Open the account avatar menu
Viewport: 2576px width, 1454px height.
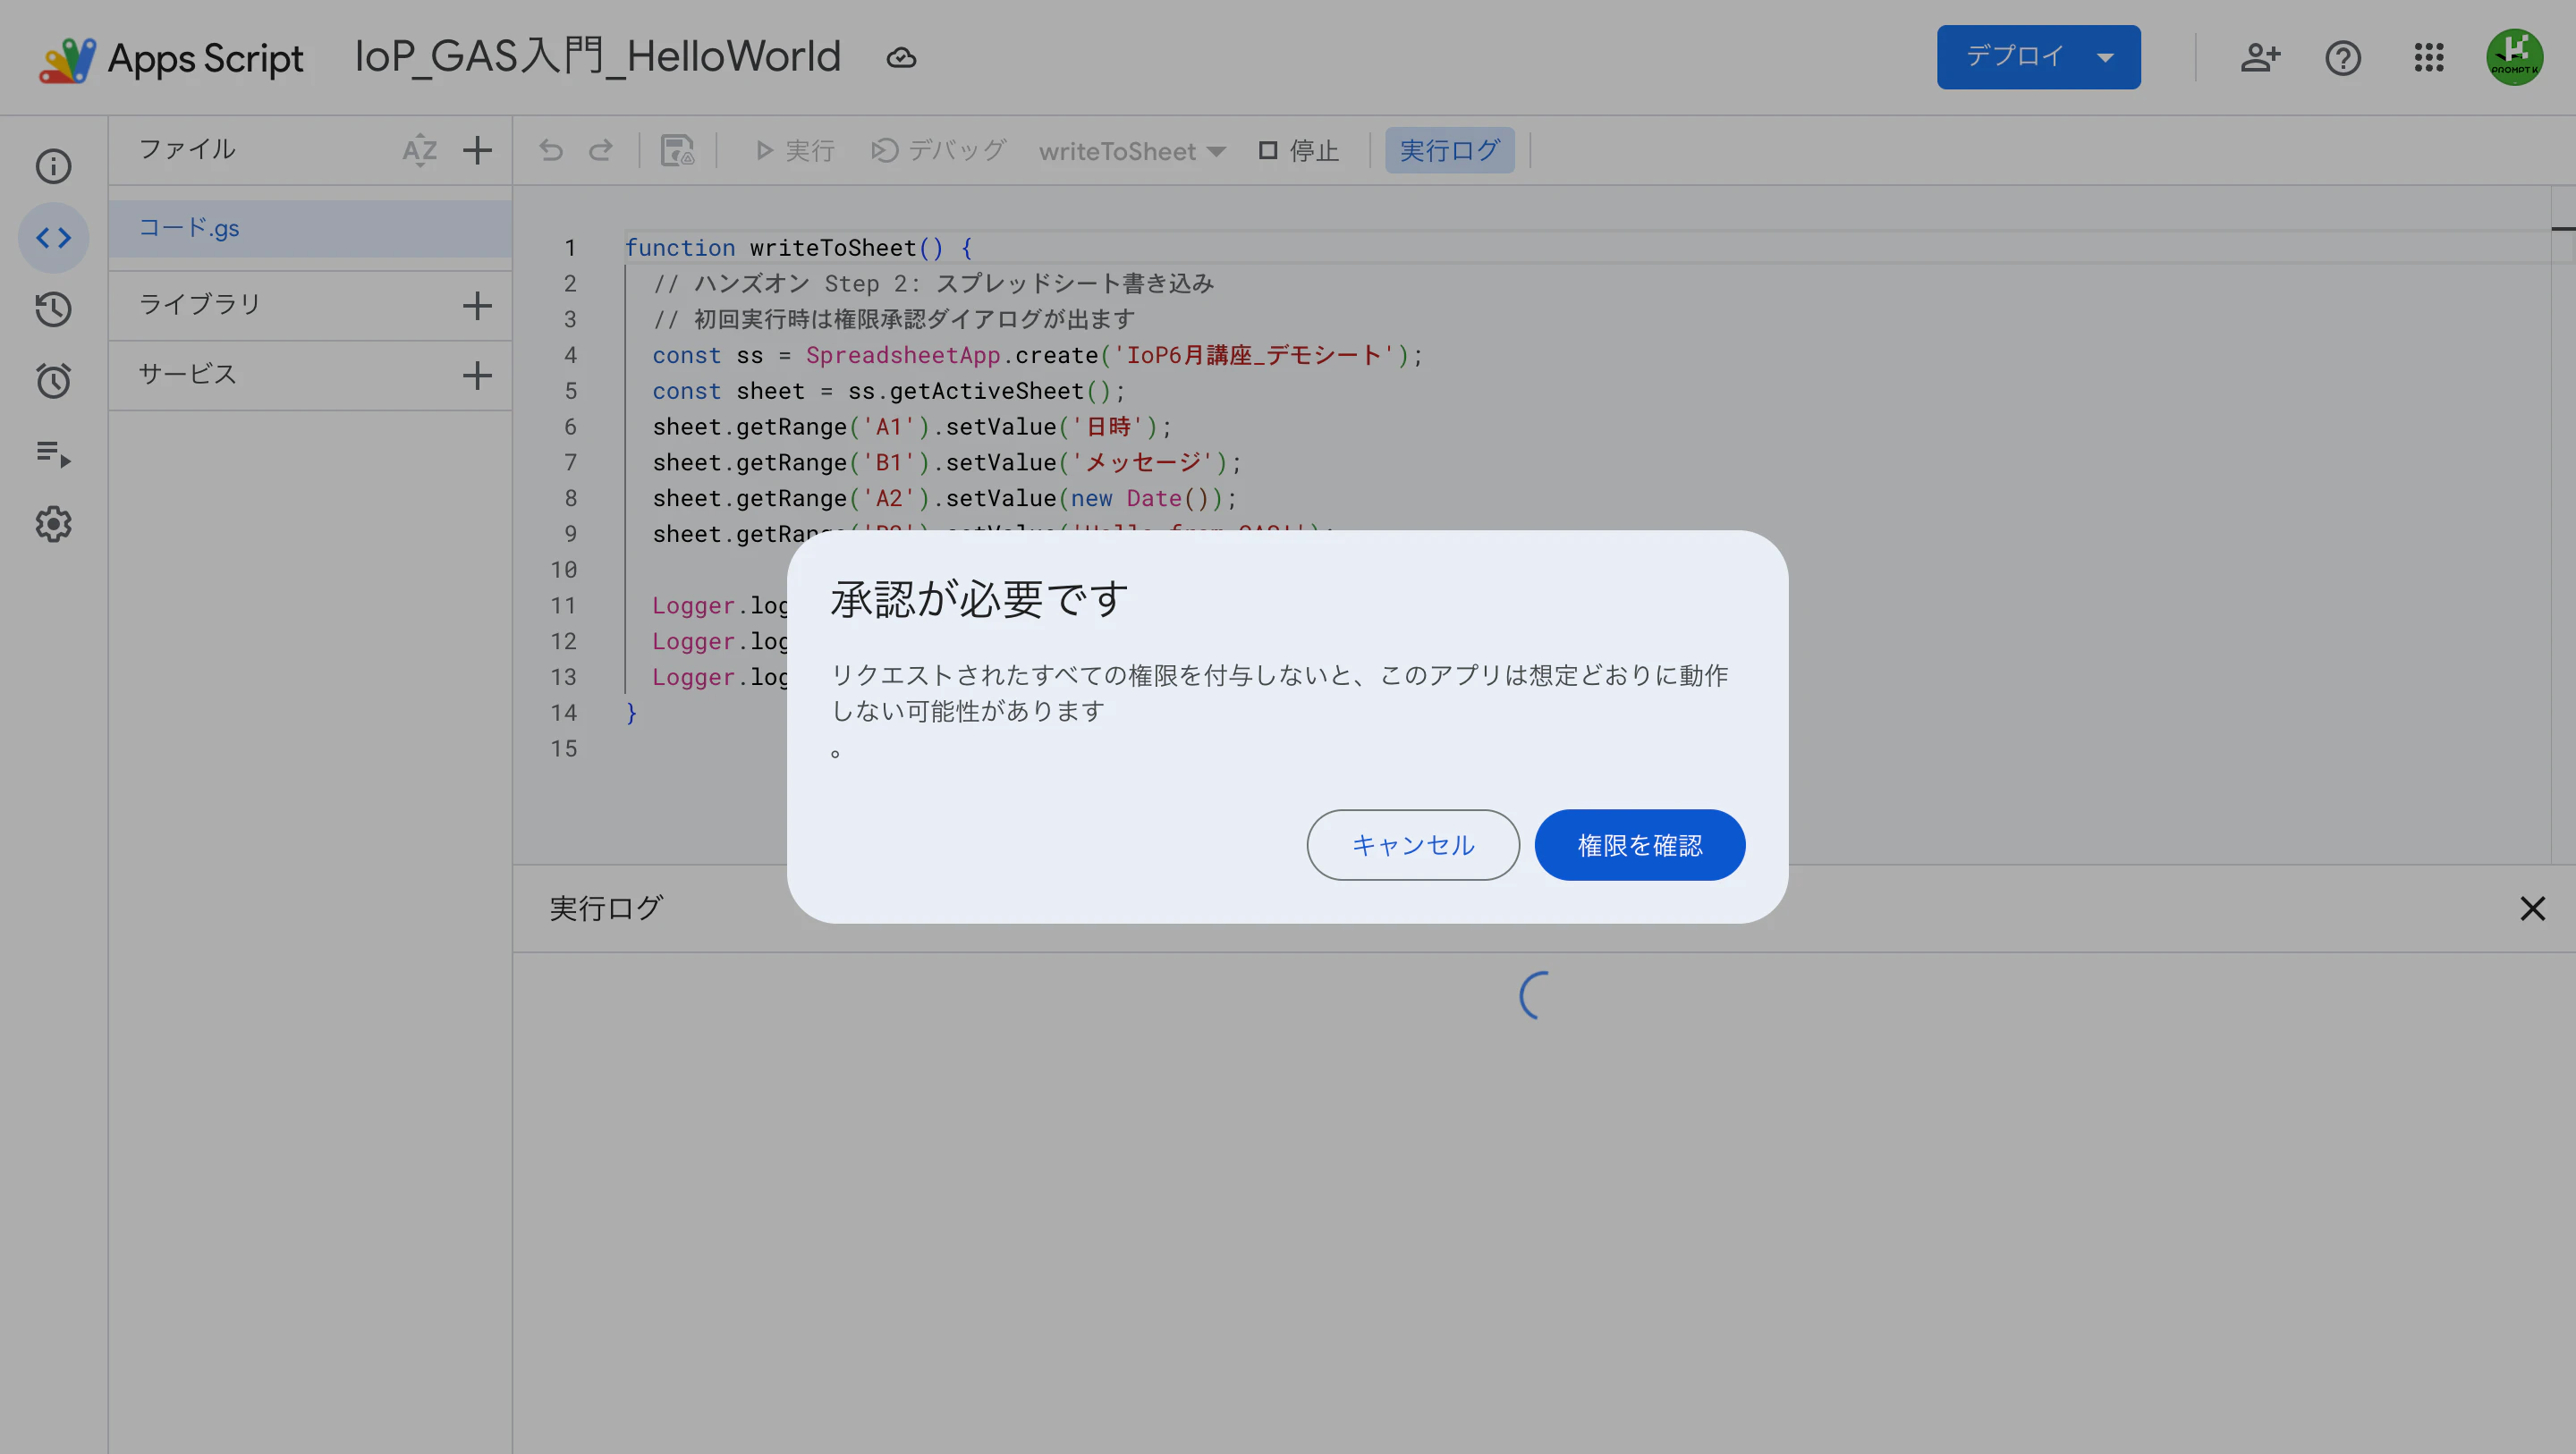tap(2515, 58)
